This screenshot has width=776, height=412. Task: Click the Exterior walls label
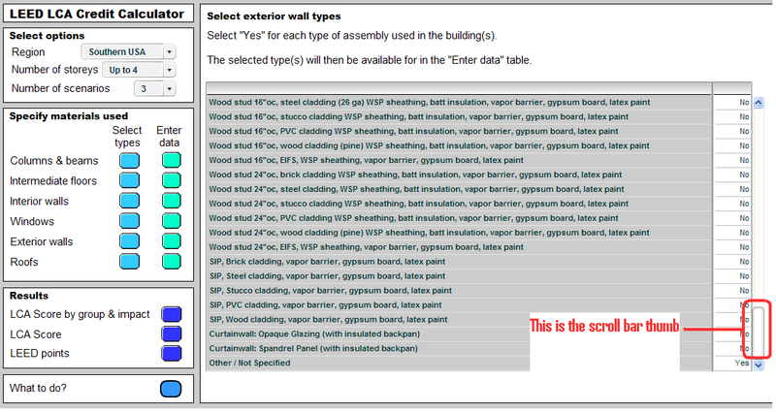point(42,241)
